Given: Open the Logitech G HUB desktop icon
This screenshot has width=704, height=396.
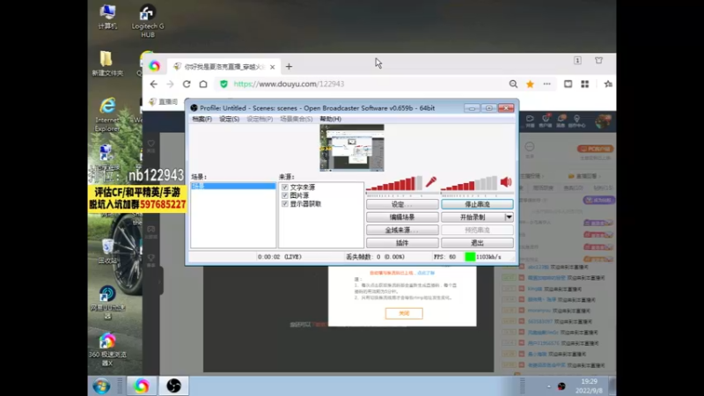Looking at the screenshot, I should tap(148, 21).
